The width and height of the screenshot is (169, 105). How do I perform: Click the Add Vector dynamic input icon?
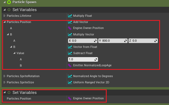[x=70, y=22]
